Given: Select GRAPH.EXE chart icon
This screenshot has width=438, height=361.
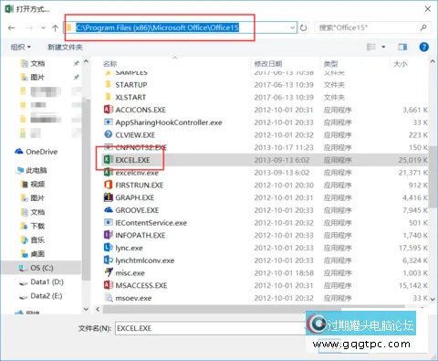Looking at the screenshot, I should 109,197.
